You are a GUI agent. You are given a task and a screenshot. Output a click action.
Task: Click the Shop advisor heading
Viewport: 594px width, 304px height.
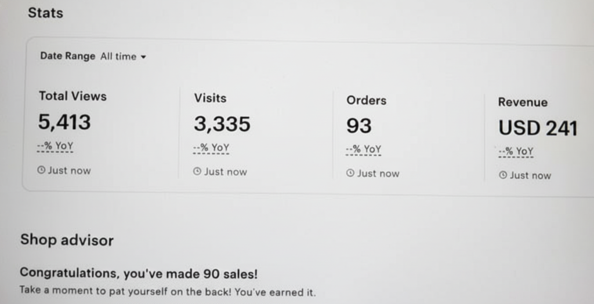click(x=67, y=240)
